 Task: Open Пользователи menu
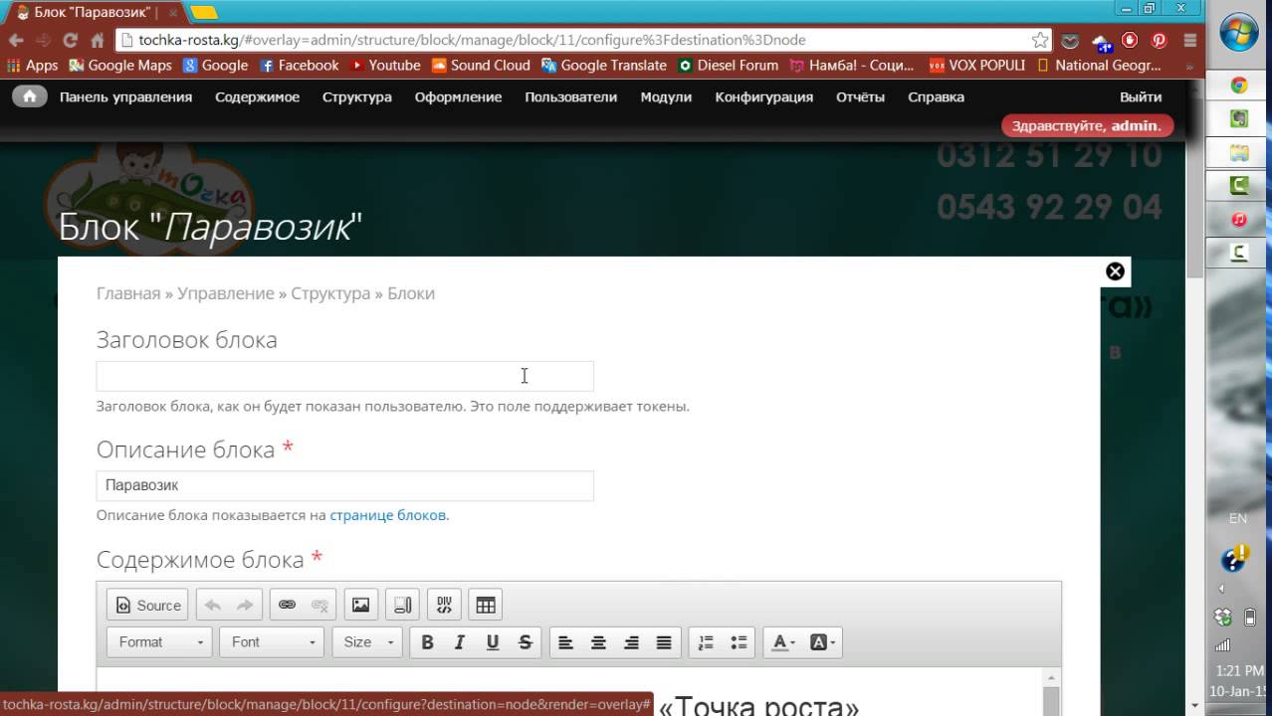(571, 96)
